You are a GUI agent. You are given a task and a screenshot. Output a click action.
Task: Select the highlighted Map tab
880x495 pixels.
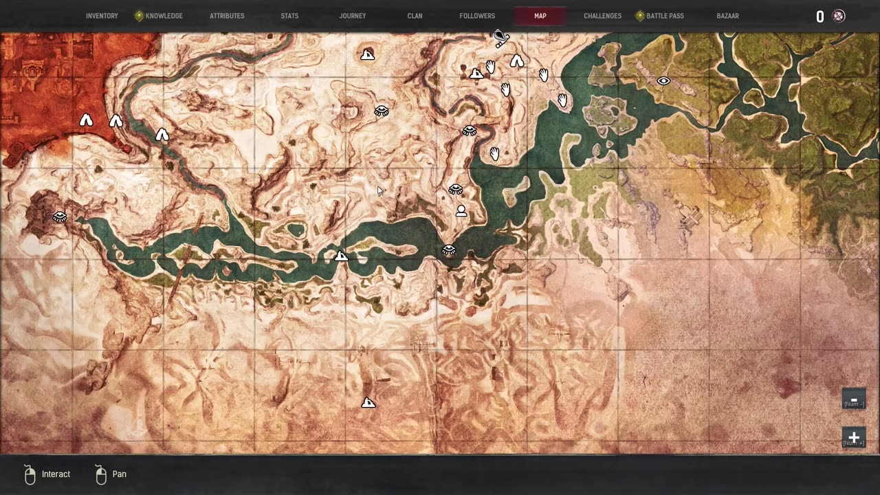(x=540, y=16)
